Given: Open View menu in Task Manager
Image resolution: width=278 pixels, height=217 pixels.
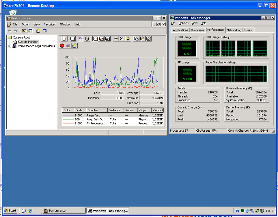Looking at the screenshot, I should [x=195, y=23].
